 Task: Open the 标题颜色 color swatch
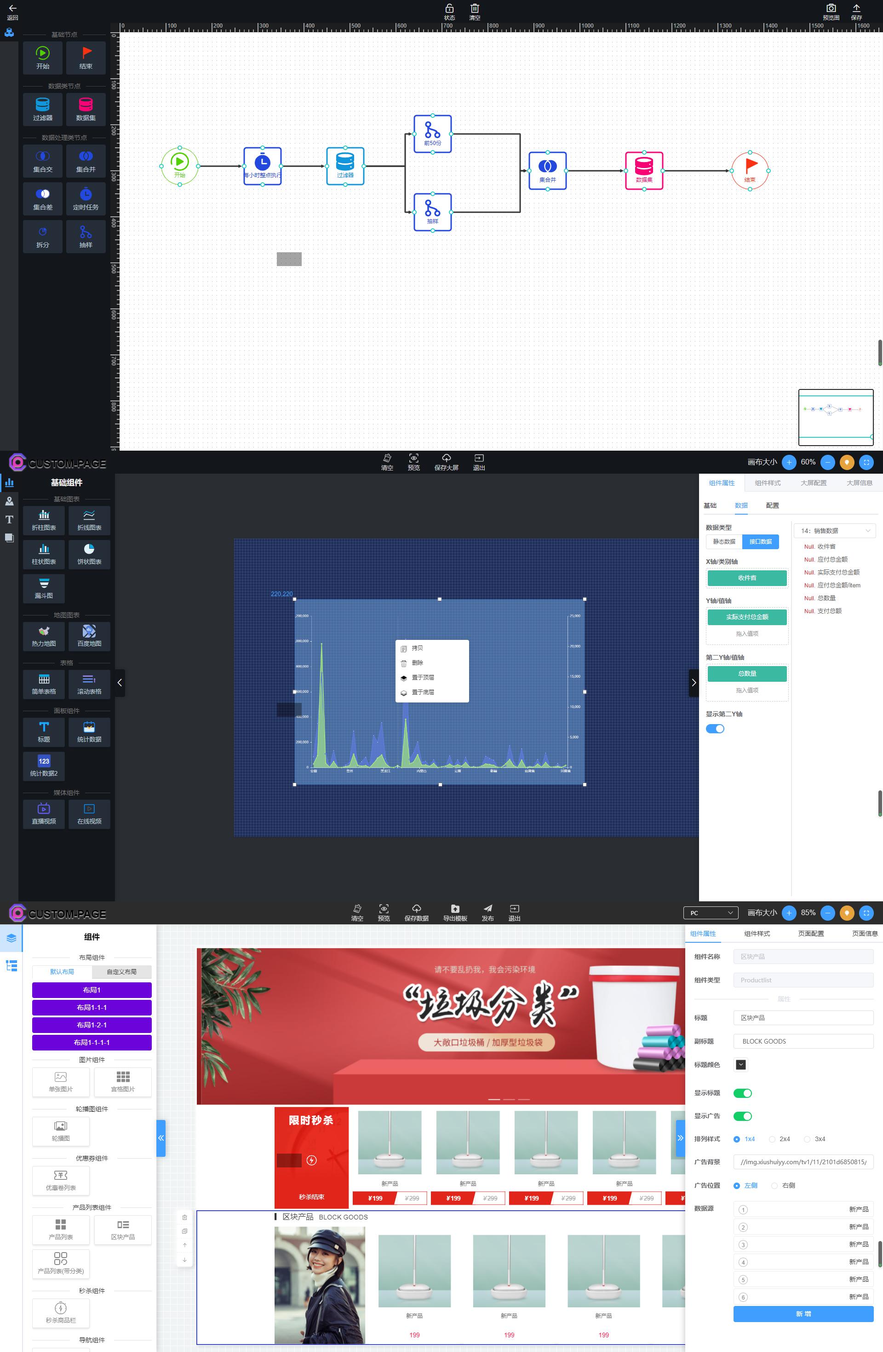click(740, 1065)
